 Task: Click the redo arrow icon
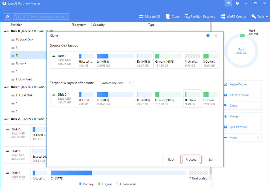click(25, 16)
